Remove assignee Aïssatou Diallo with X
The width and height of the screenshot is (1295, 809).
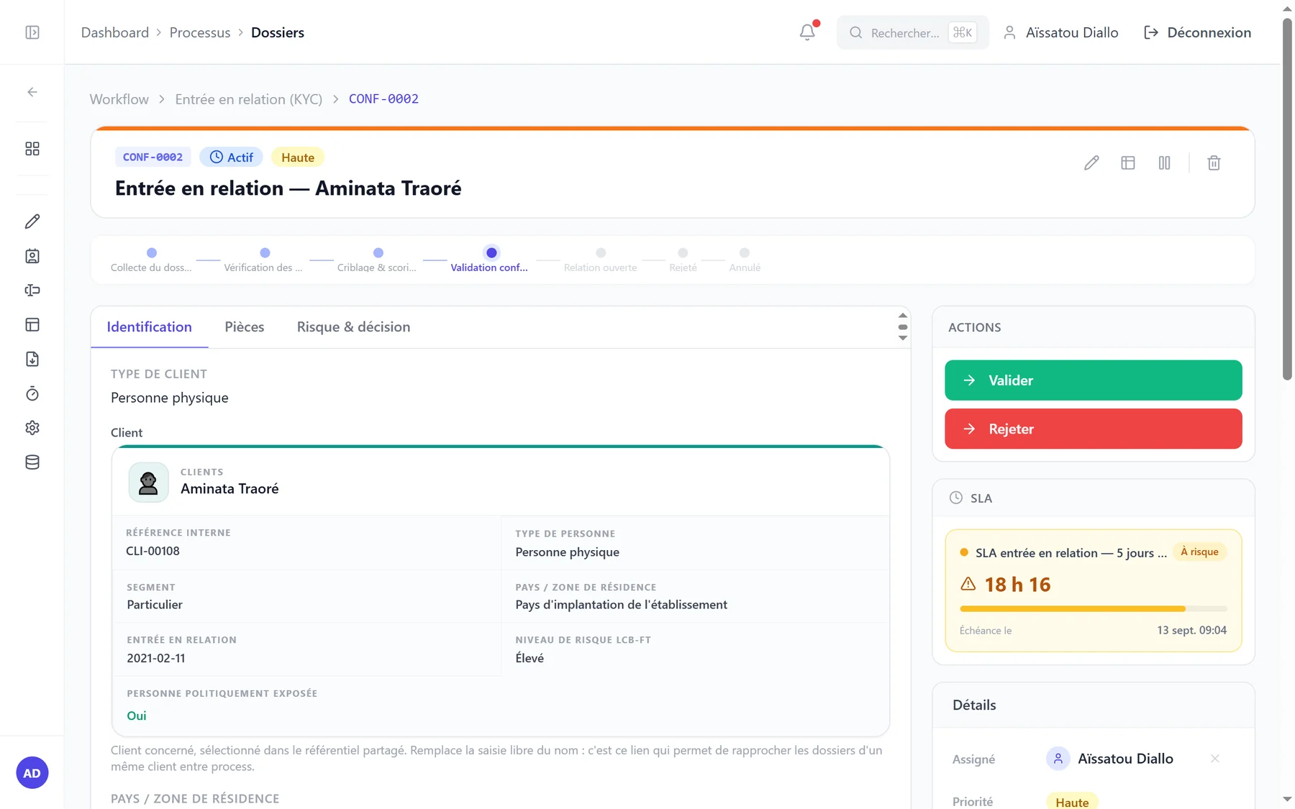click(x=1214, y=759)
